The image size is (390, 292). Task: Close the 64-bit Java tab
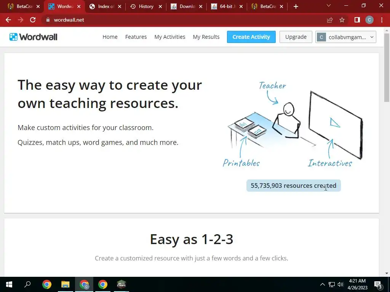[x=241, y=6]
